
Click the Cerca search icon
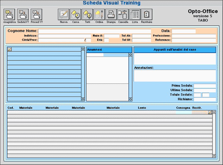click(76, 14)
